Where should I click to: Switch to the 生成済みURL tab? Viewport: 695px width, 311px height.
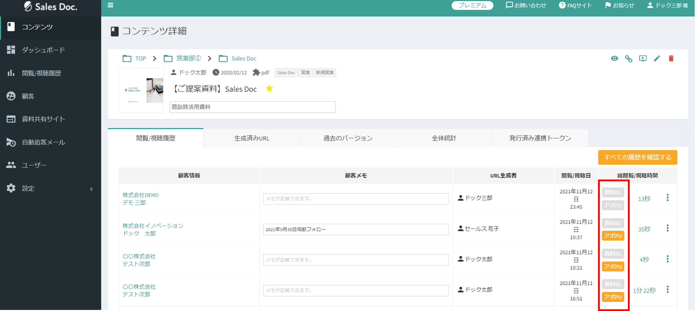click(x=252, y=138)
